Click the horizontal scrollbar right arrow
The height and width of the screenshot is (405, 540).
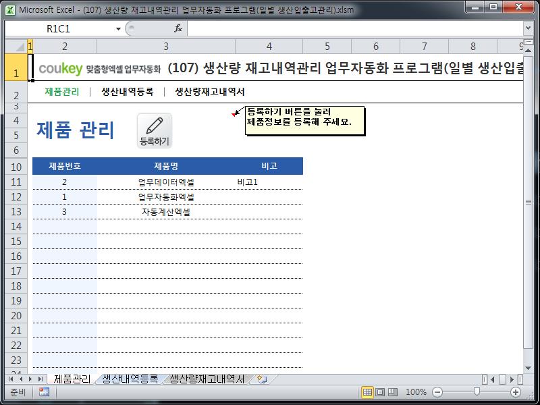(512, 379)
